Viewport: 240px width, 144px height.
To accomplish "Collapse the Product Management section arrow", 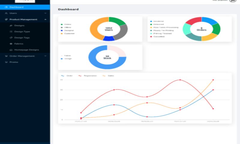I will [45, 19].
